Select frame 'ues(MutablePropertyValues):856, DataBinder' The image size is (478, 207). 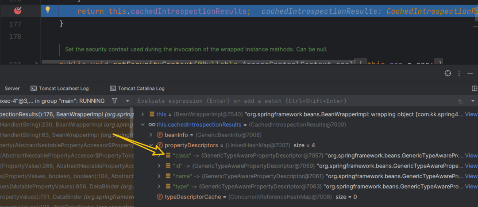point(67,186)
